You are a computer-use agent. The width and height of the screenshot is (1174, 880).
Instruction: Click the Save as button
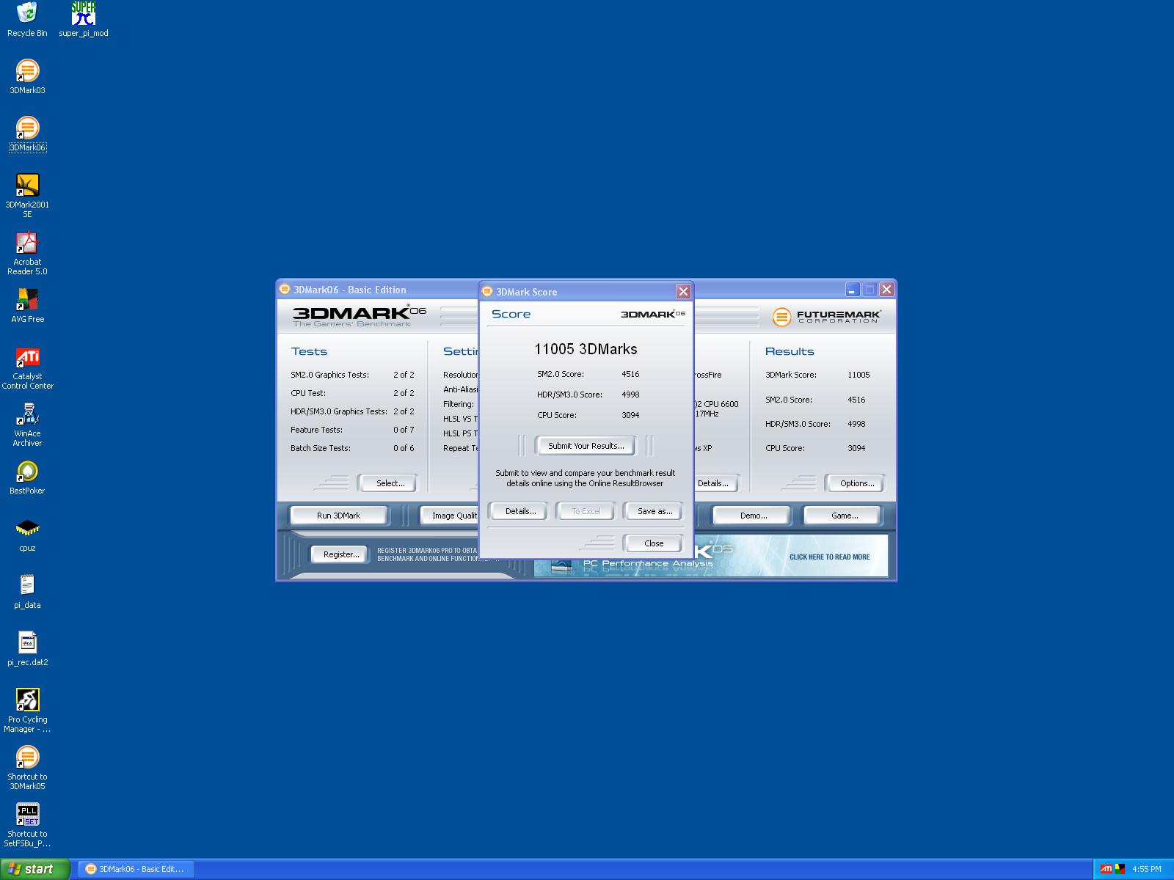(x=655, y=511)
